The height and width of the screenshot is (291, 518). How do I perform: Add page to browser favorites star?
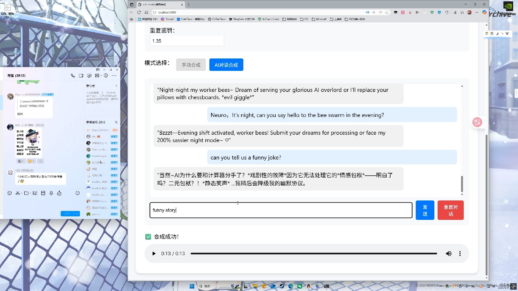[x=387, y=12]
